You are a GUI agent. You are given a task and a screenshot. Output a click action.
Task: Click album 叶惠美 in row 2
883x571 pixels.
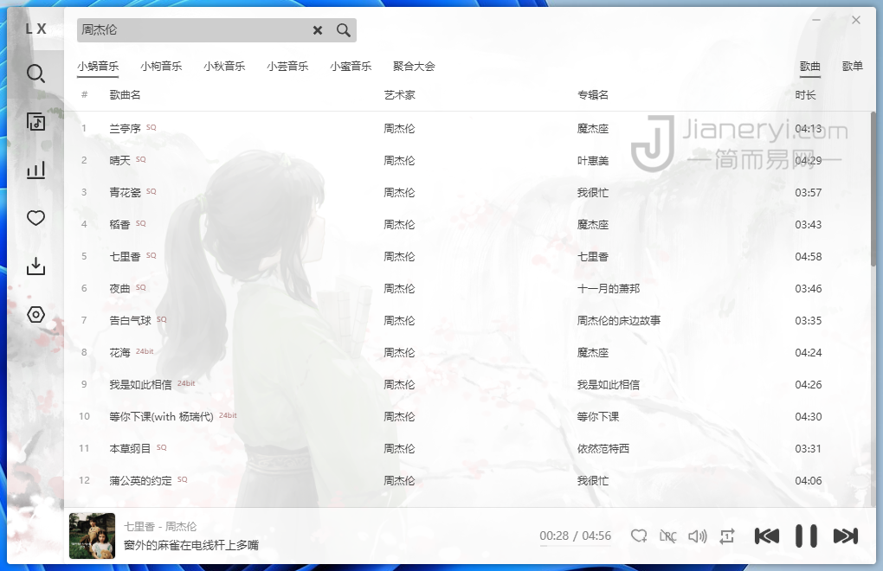click(593, 161)
